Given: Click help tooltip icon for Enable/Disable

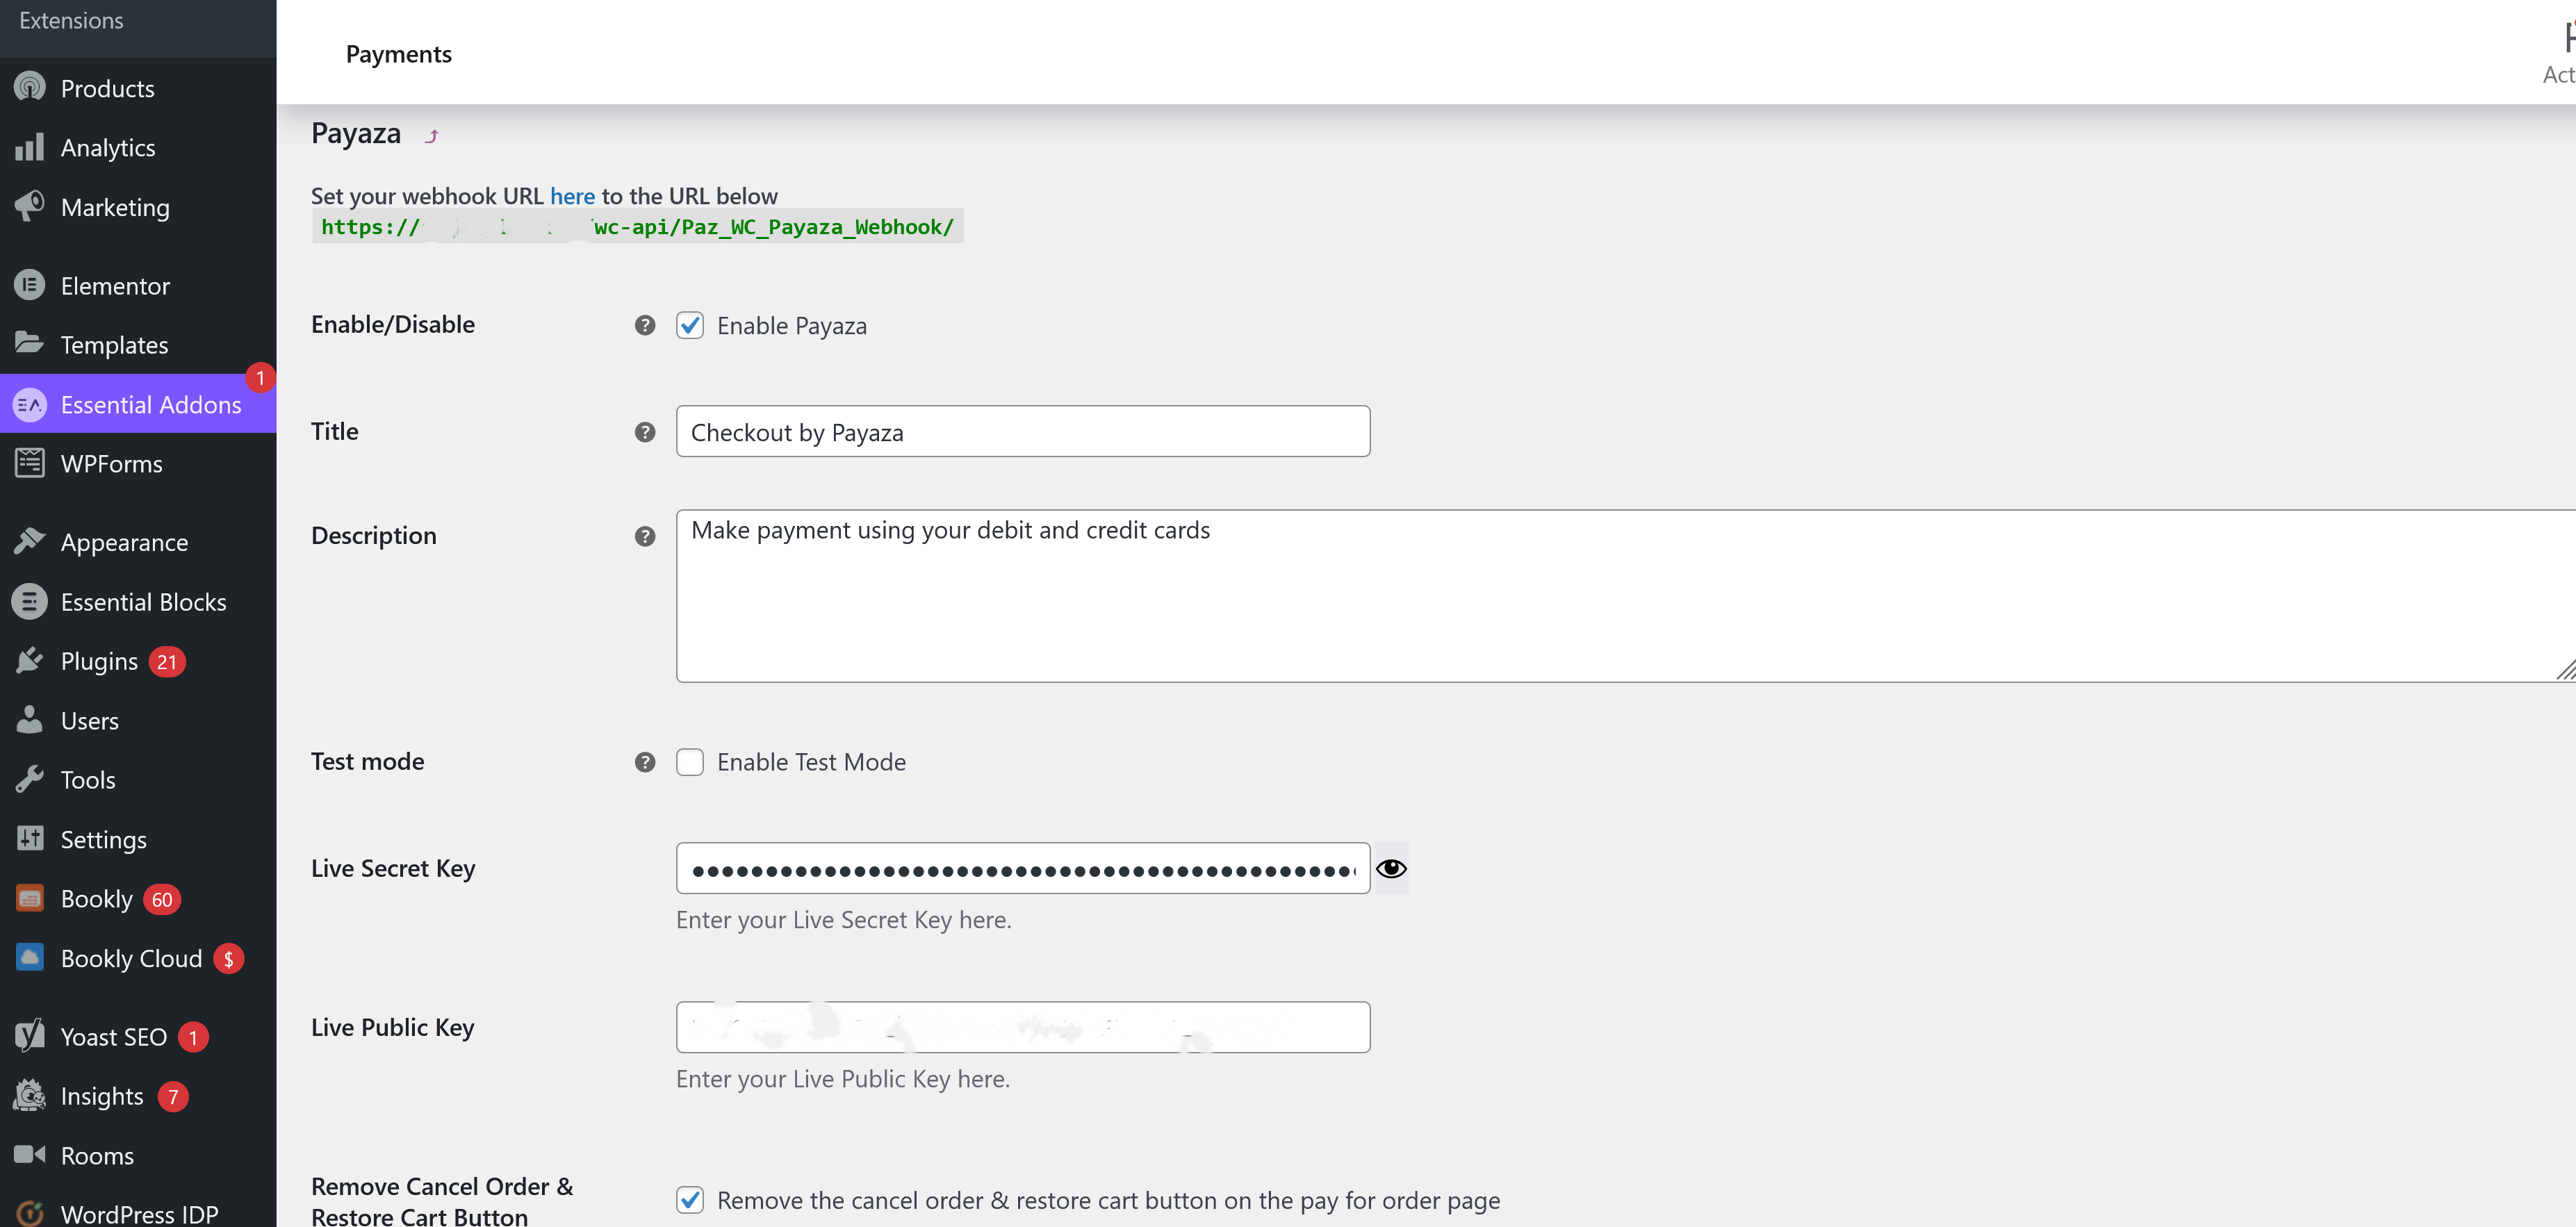Looking at the screenshot, I should coord(645,325).
